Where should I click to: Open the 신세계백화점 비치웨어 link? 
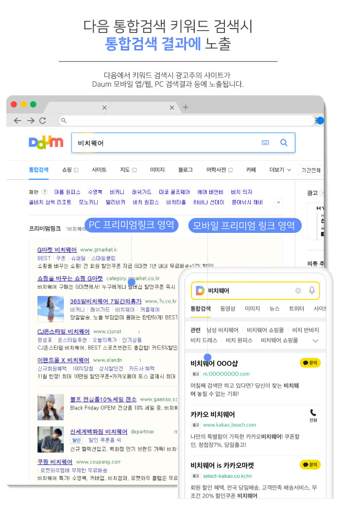pyautogui.click(x=99, y=431)
